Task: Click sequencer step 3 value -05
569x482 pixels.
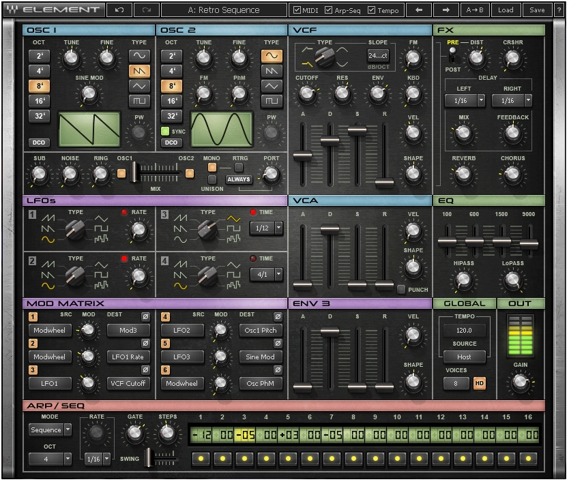Action: tap(245, 434)
